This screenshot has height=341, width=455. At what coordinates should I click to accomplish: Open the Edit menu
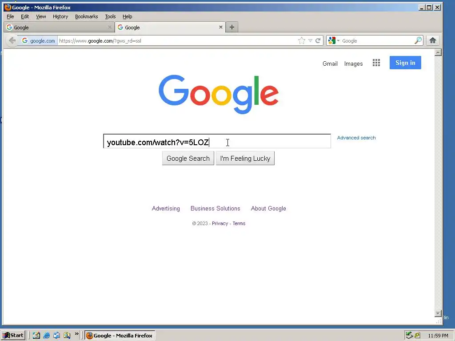click(25, 16)
